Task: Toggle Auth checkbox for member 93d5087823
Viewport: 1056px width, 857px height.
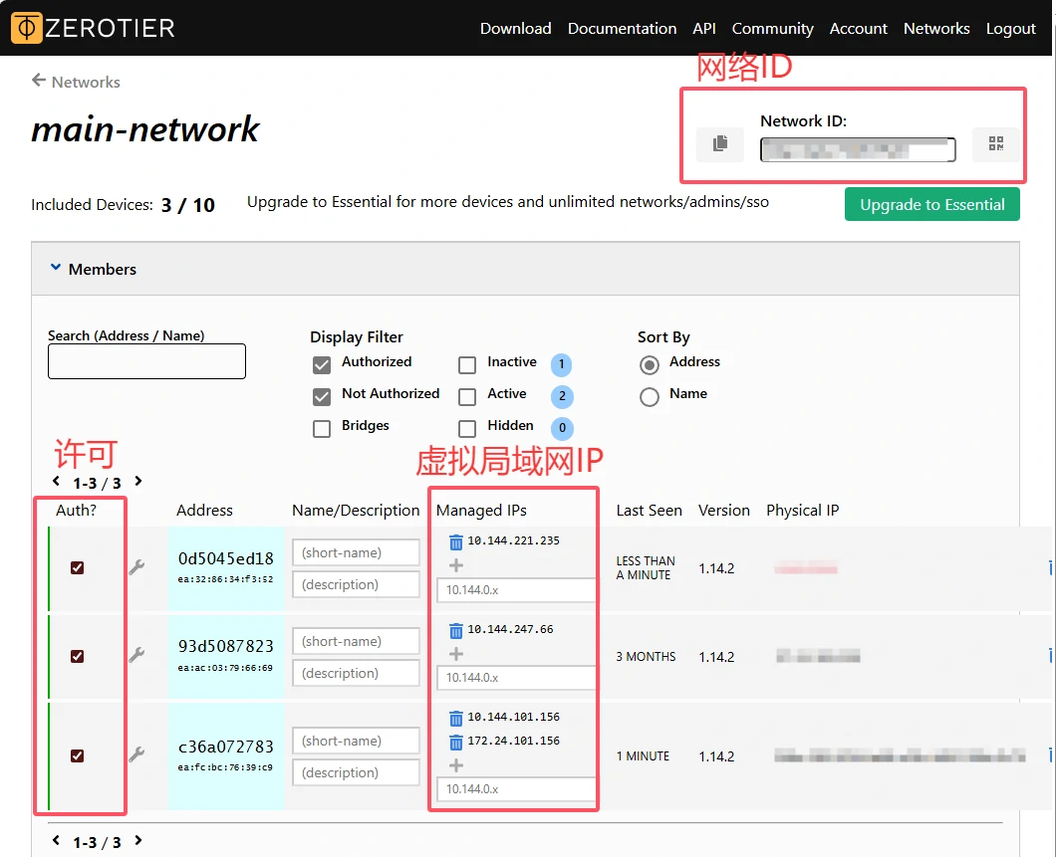Action: pos(77,657)
